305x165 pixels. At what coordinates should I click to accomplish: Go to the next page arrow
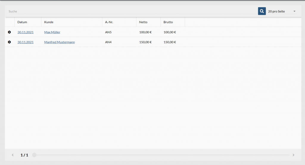click(293, 155)
